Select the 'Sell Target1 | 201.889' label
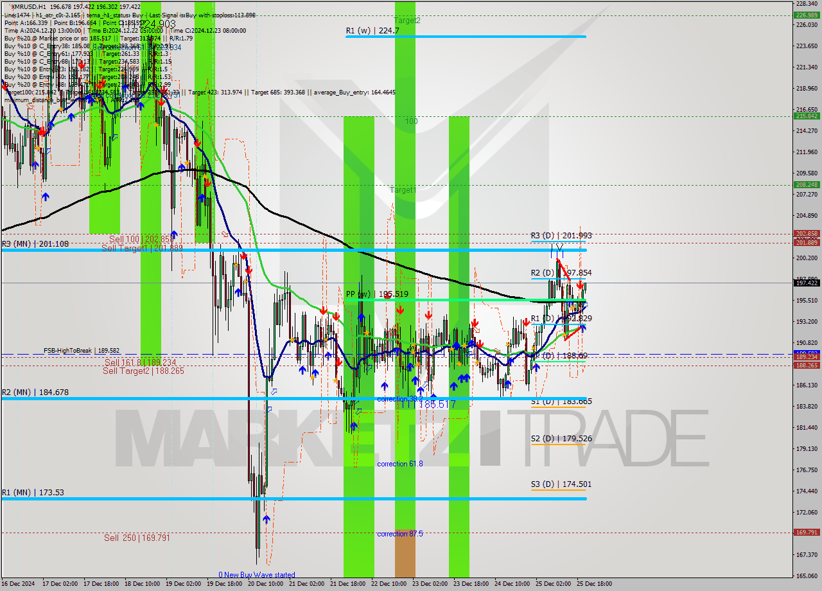Viewport: 822px width, 591px height. (x=142, y=248)
